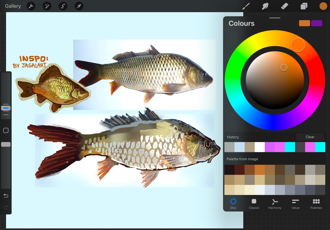Click the saturation disc reticle
330x230 pixels.
click(x=284, y=68)
